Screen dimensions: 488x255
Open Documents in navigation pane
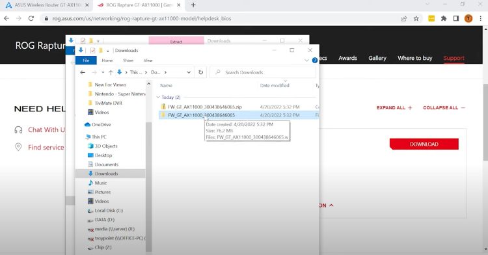pyautogui.click(x=106, y=165)
